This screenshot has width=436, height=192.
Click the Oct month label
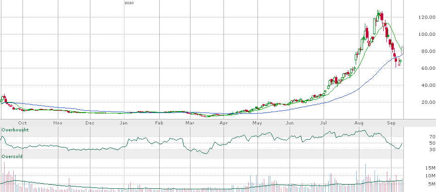(23, 123)
